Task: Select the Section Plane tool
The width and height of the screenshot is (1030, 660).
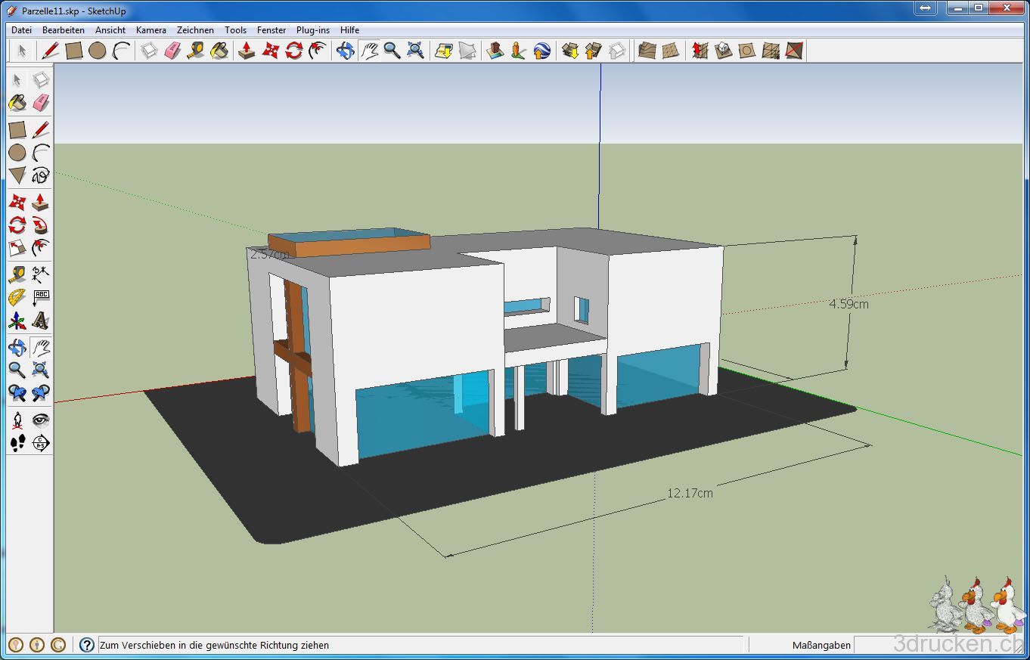Action: [x=41, y=443]
